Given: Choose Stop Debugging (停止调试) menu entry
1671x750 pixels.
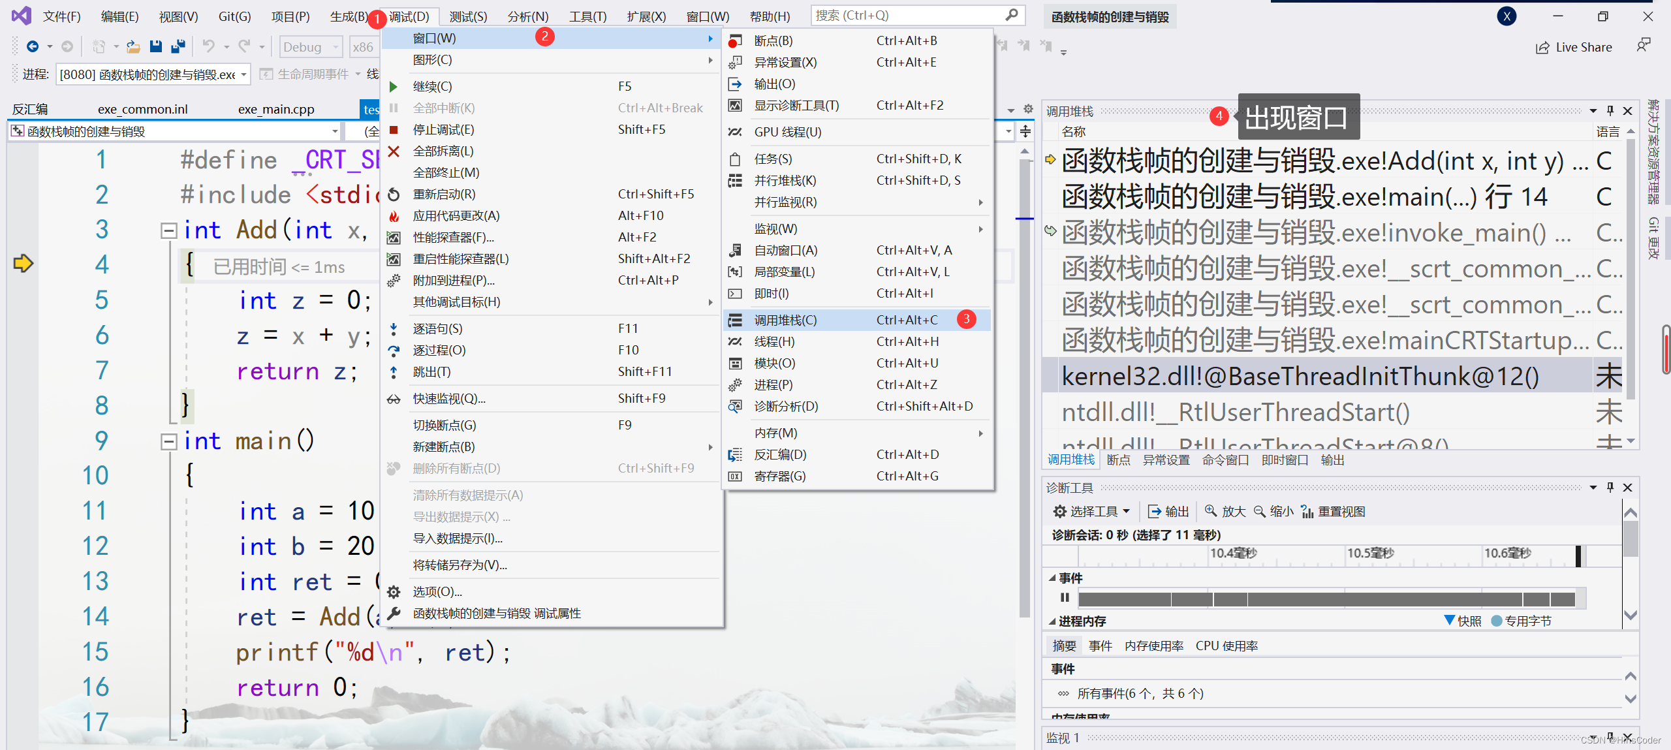Looking at the screenshot, I should click(x=443, y=129).
